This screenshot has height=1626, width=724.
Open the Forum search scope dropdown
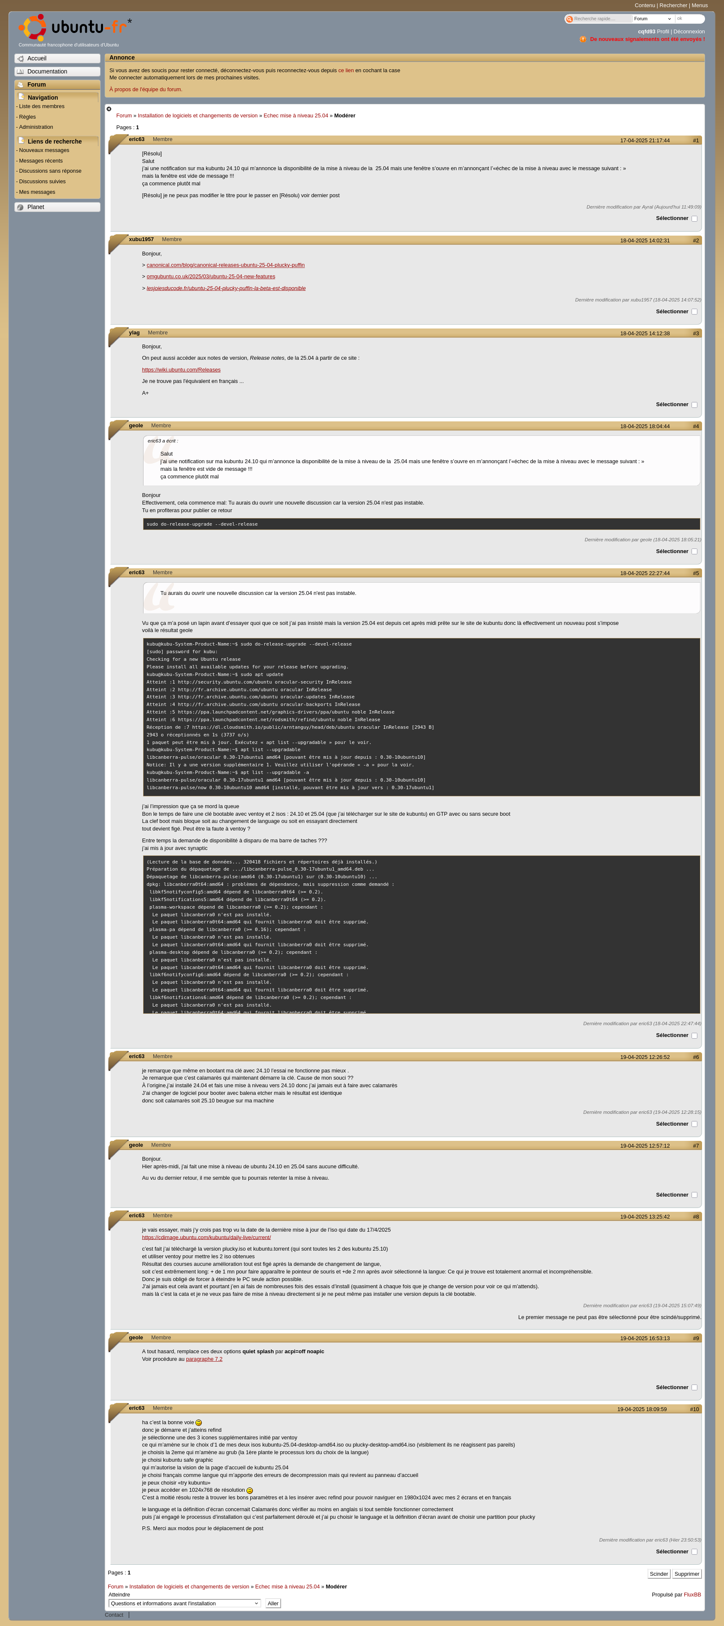653,19
